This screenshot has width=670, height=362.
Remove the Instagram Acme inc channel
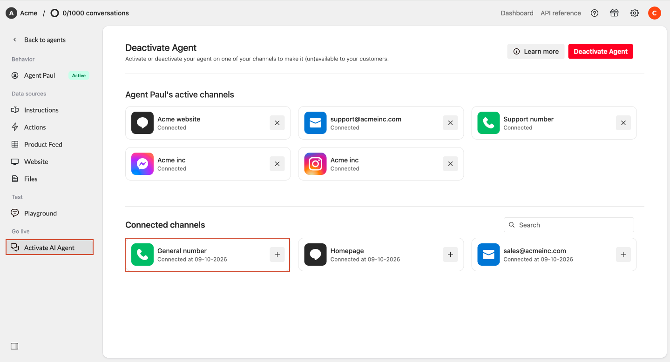450,164
